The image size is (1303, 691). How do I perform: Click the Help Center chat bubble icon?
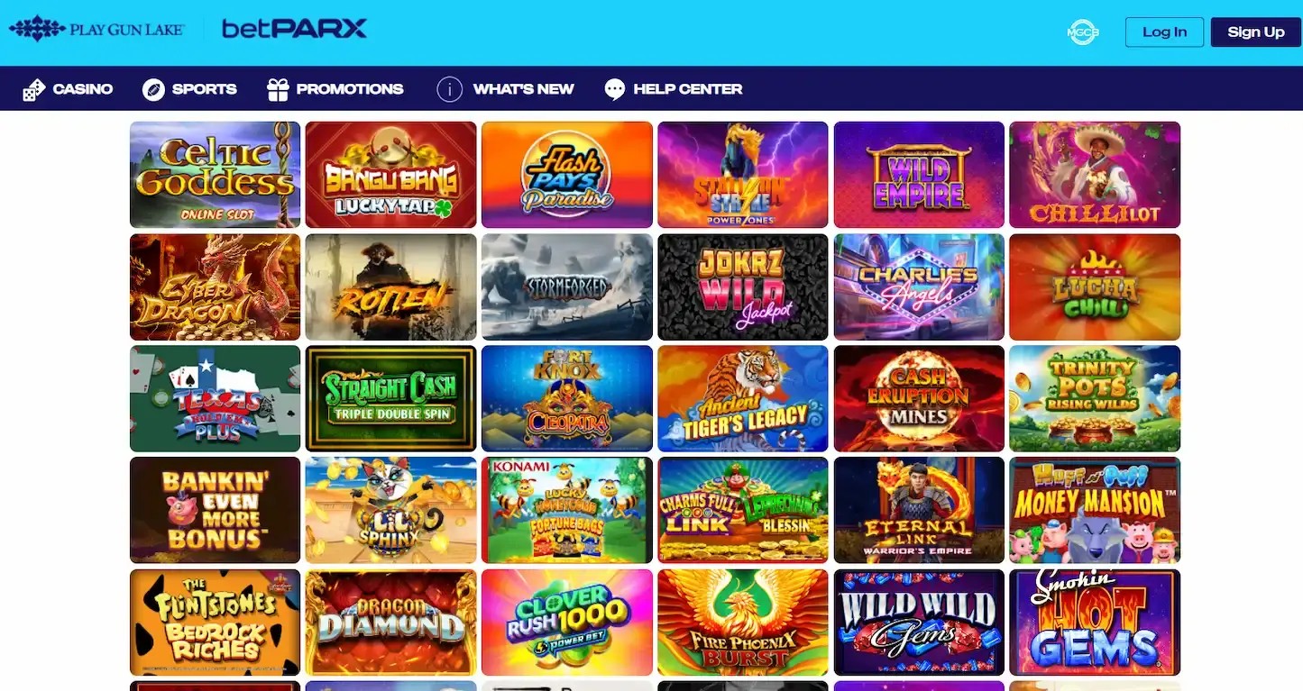pyautogui.click(x=615, y=89)
